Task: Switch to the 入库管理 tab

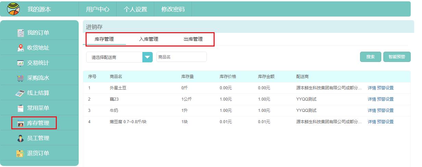Action: (x=149, y=39)
